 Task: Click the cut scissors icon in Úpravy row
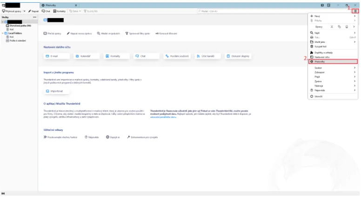332,27
